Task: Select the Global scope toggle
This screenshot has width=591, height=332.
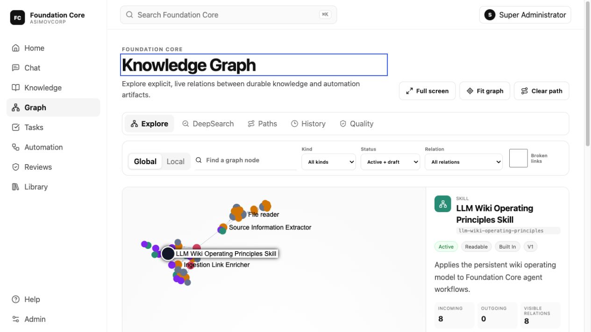Action: pos(145,161)
